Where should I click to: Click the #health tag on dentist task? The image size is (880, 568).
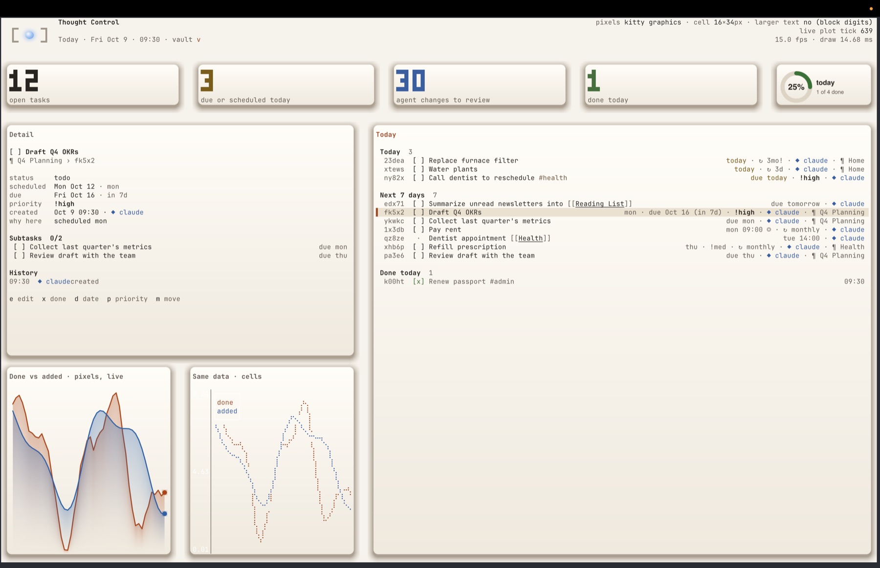click(x=553, y=178)
